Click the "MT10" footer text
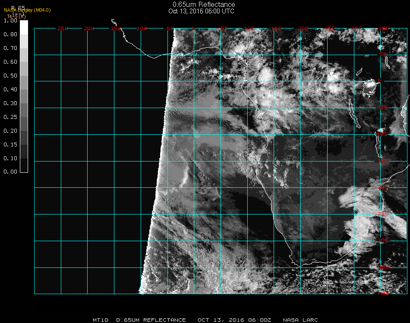Image resolution: width=410 pixels, height=323 pixels. 101,320
